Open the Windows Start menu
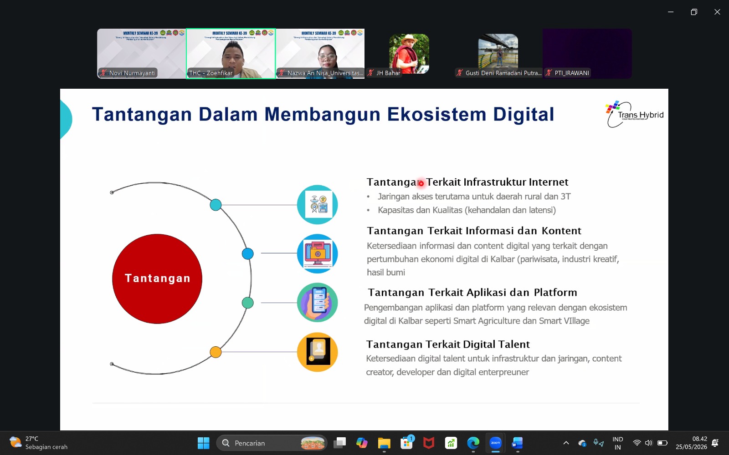 [x=203, y=443]
